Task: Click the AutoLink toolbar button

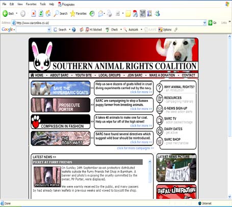Action: click(131, 30)
